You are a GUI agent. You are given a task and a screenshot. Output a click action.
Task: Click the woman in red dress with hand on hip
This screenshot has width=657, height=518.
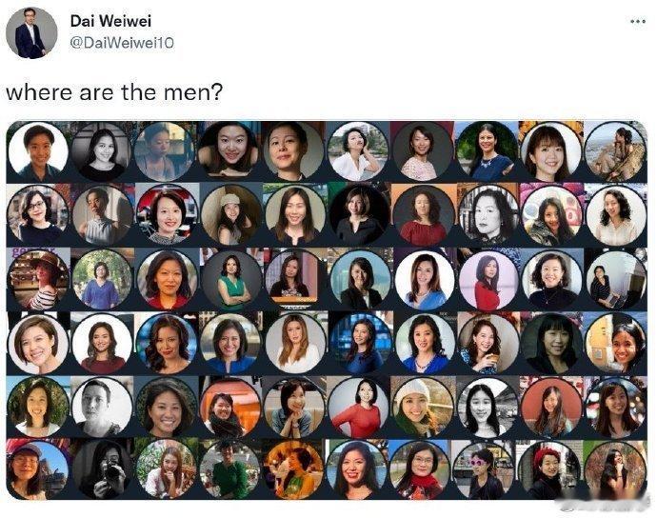359,407
